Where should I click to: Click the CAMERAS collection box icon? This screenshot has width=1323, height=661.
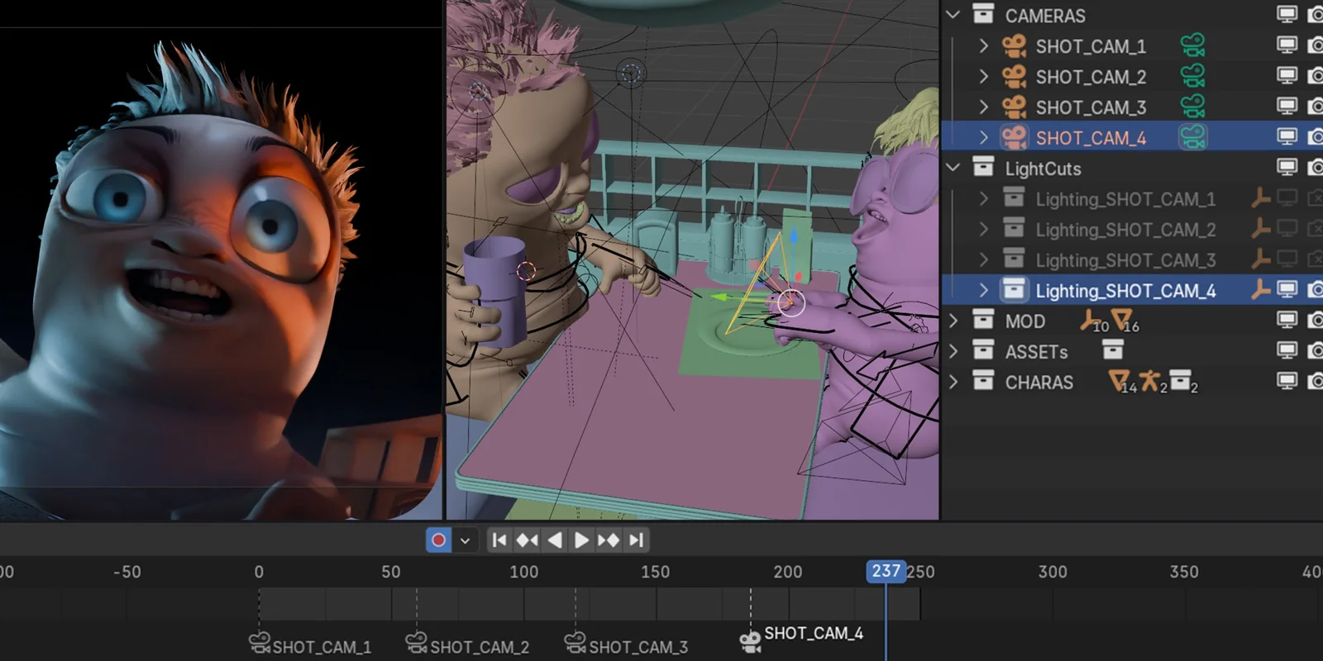point(982,14)
